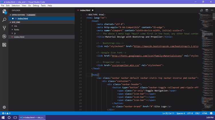Click the taskbar clock showing 3:09 PM

(x=210, y=117)
